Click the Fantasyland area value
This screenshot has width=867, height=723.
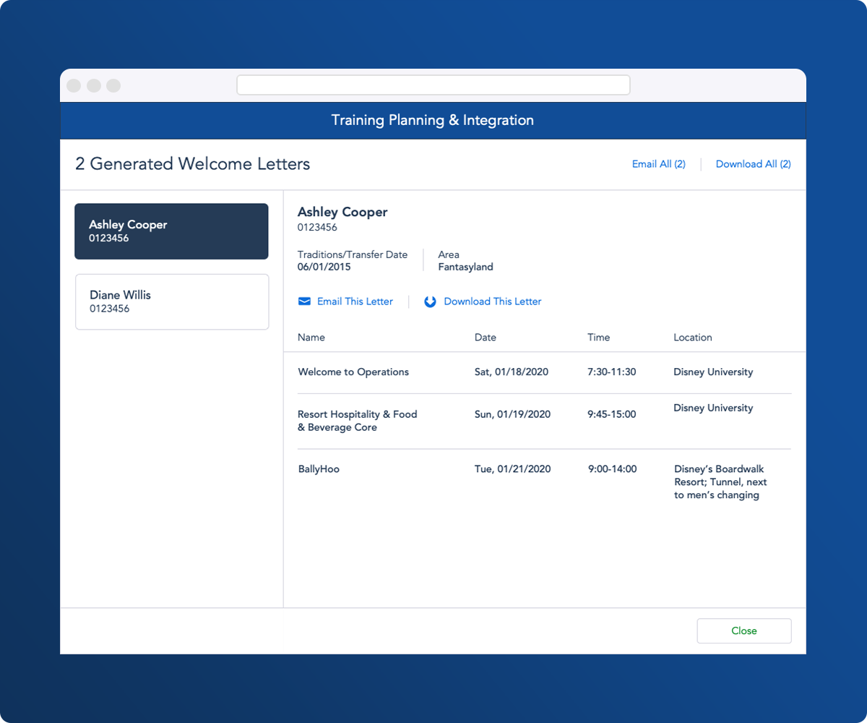[x=466, y=267]
